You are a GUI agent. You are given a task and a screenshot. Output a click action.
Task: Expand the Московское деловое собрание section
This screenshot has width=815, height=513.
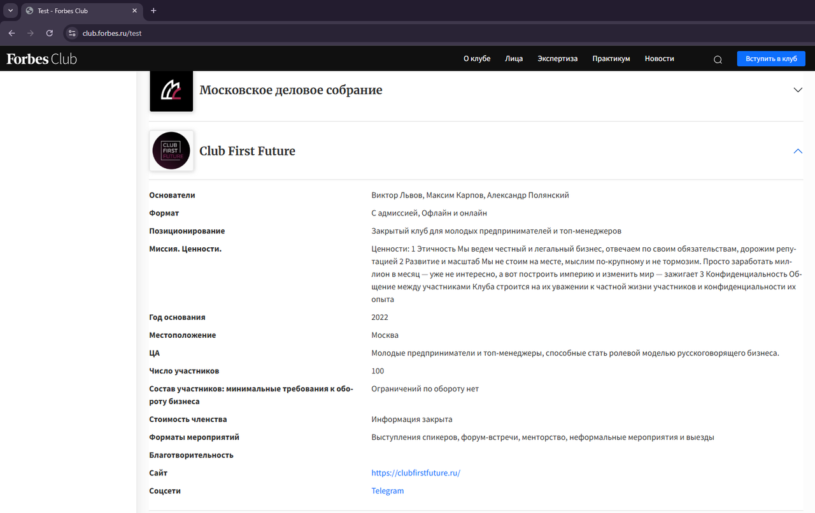click(x=798, y=90)
